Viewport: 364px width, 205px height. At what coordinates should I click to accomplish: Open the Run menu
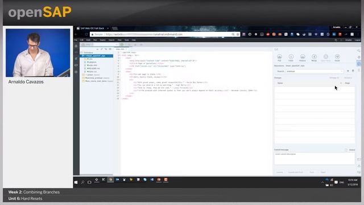(95, 40)
